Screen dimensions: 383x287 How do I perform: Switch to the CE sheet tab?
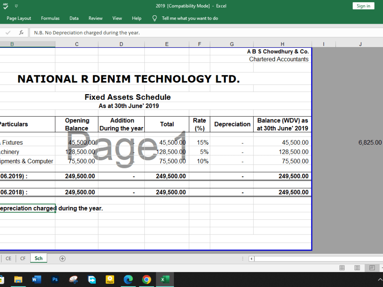pos(8,258)
